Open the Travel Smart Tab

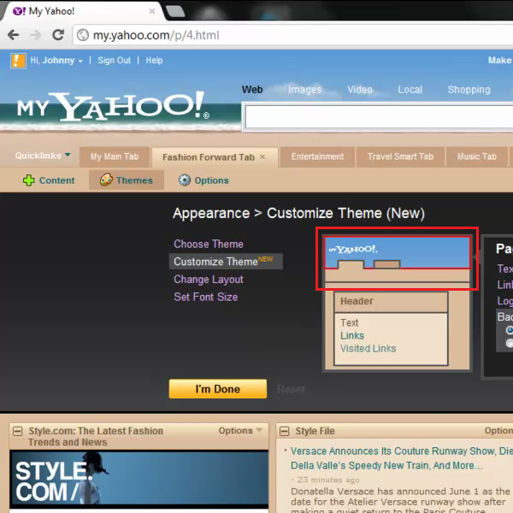pyautogui.click(x=400, y=156)
